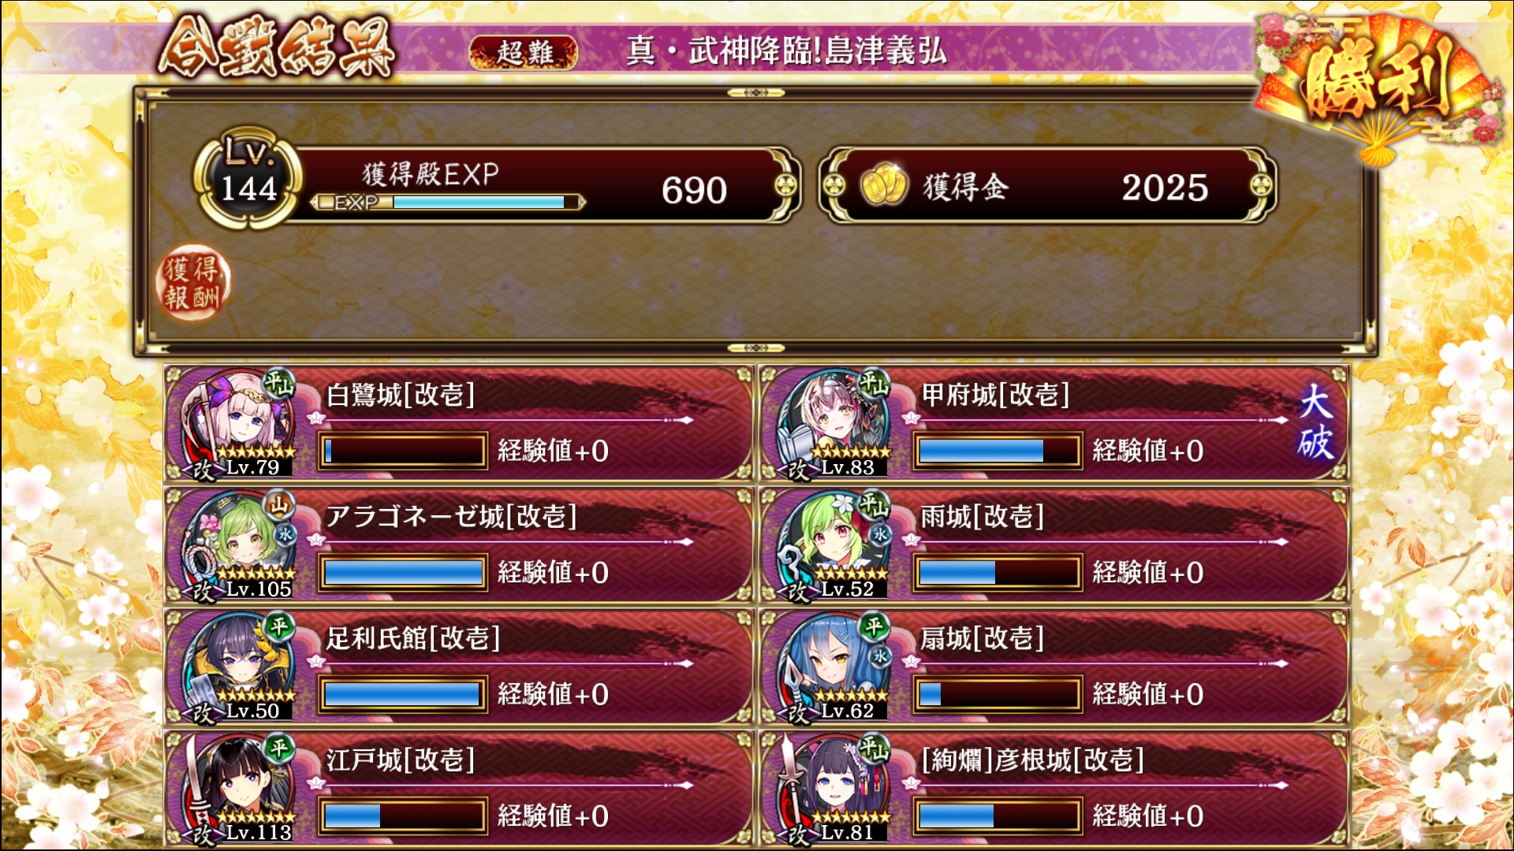Viewport: 1514px width, 851px height.
Task: Click the 獲得報酬 red seal stamp
Action: [192, 284]
